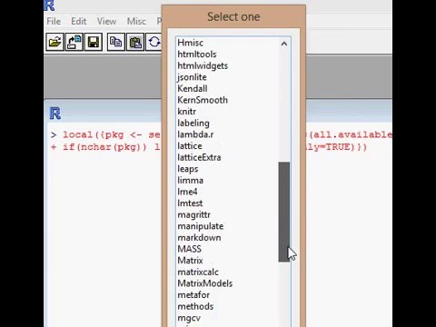Click the package list scrollbar thumb

[x=284, y=212]
